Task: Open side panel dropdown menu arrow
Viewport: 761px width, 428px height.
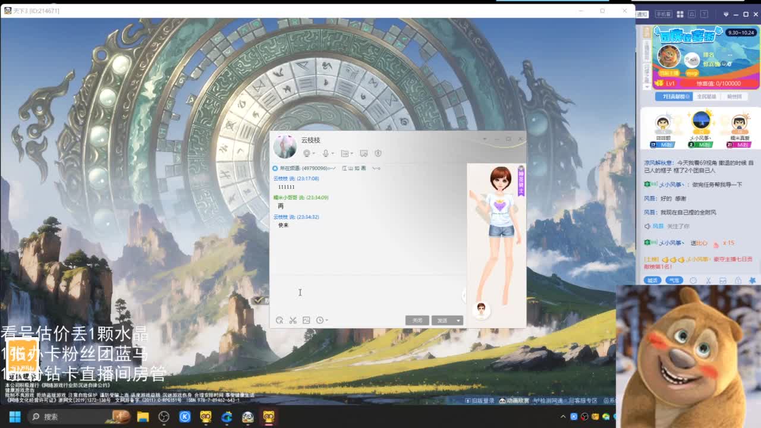Action: point(726,14)
